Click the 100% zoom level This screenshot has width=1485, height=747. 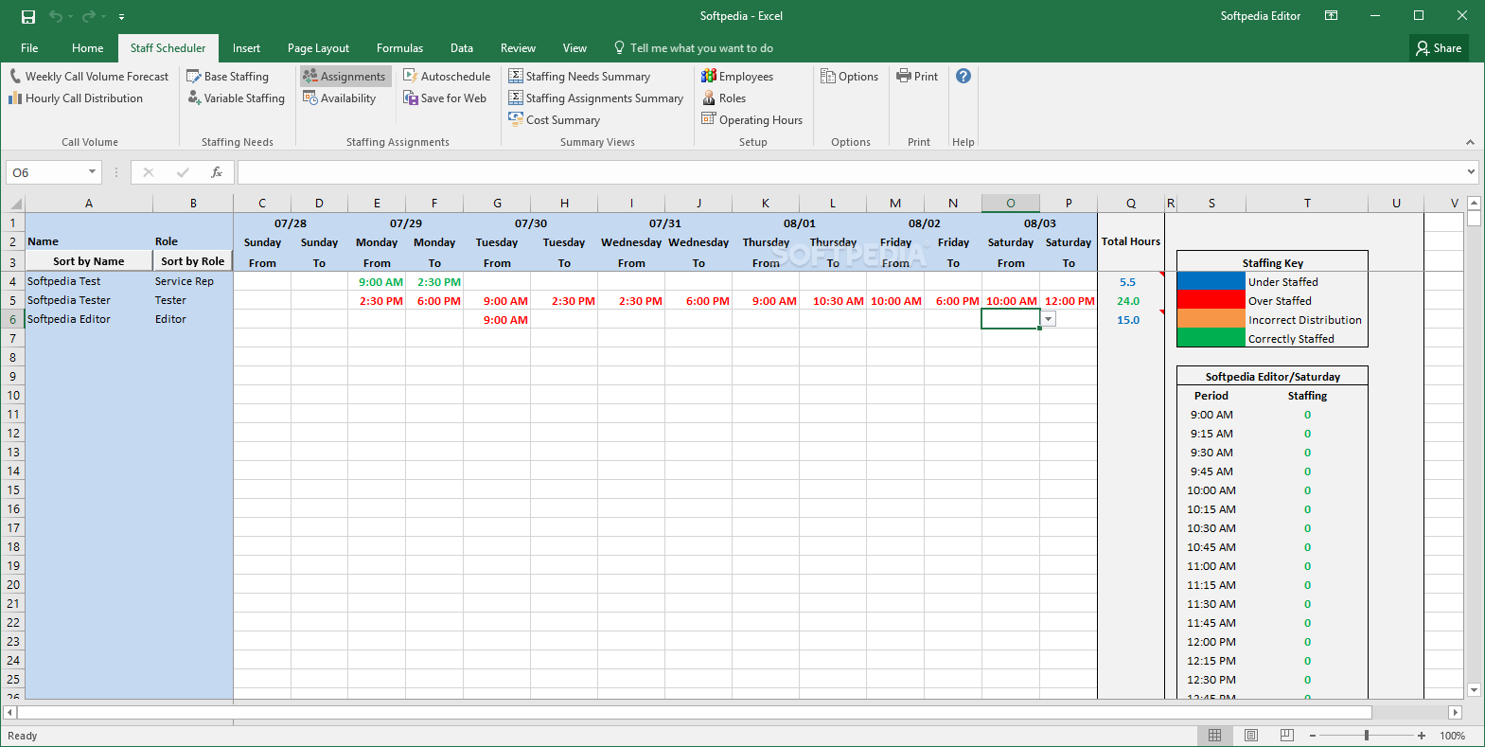tap(1452, 736)
